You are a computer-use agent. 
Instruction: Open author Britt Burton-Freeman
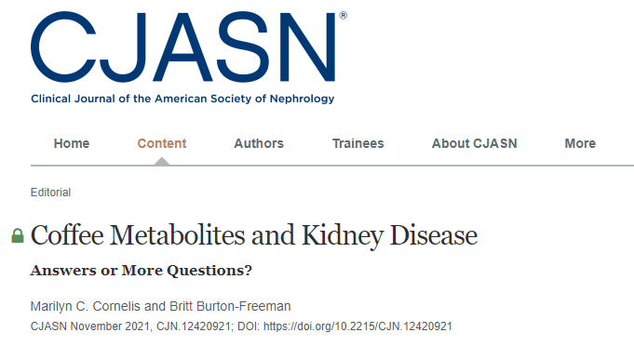point(230,306)
